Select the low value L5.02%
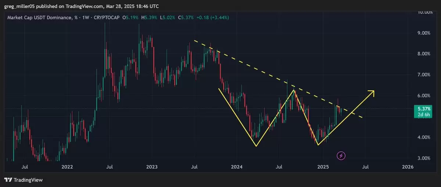The height and width of the screenshot is (187, 441). (168, 17)
